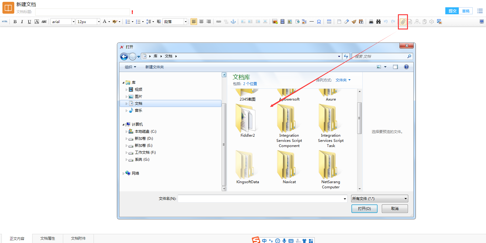Click the 打开(O) button
This screenshot has height=243, width=486.
(x=364, y=209)
